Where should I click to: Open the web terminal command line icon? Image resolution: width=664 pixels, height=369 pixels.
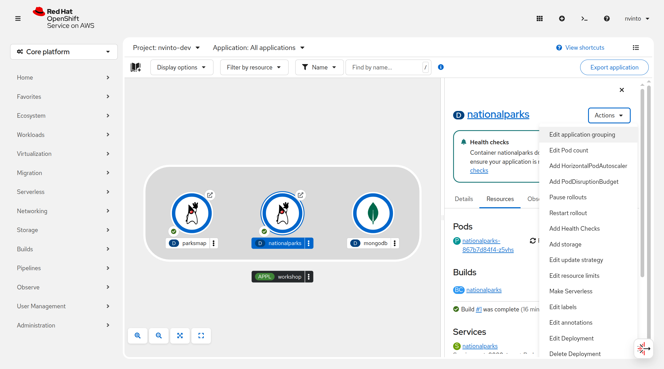point(584,19)
